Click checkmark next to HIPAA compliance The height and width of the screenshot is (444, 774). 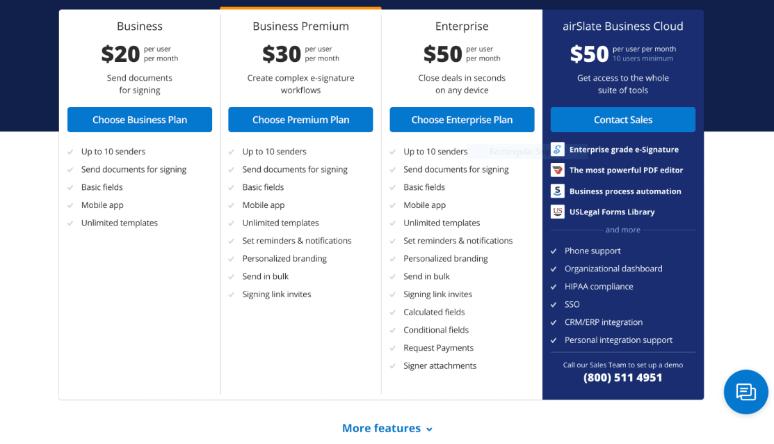pos(554,287)
